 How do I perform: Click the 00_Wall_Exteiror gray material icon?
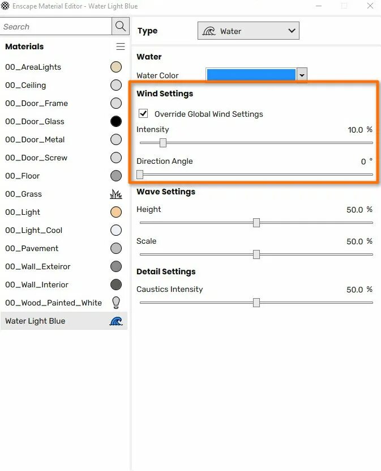tap(116, 266)
